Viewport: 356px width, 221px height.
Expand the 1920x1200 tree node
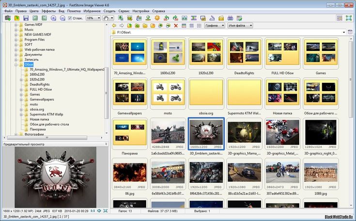point(21,79)
